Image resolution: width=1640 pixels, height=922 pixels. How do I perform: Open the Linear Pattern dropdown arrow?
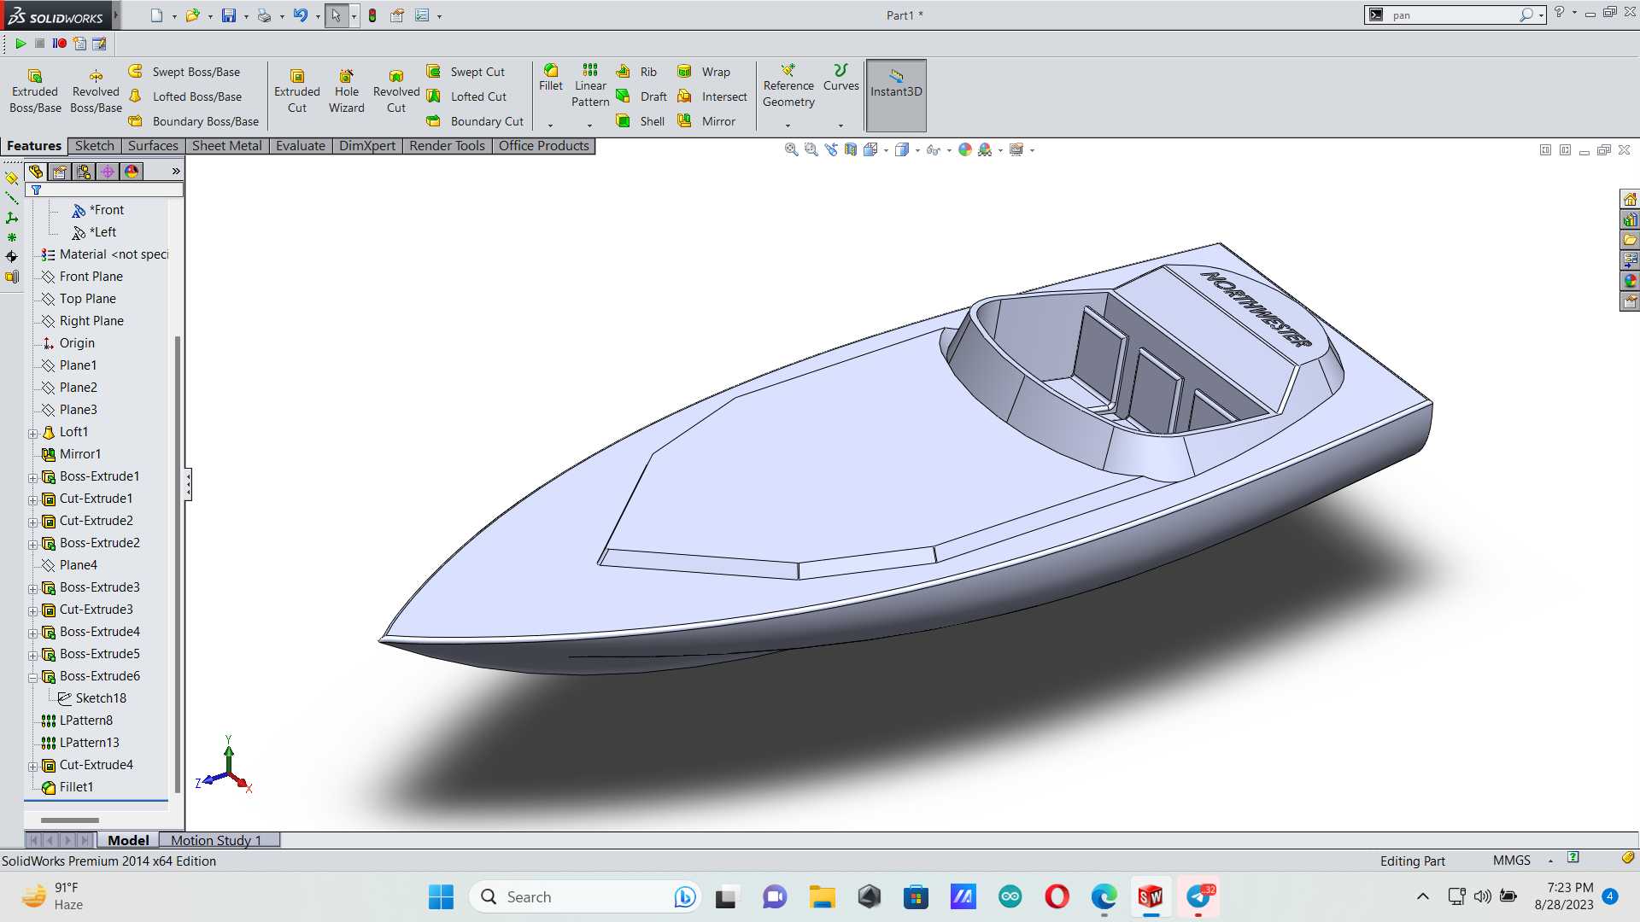pyautogui.click(x=589, y=125)
